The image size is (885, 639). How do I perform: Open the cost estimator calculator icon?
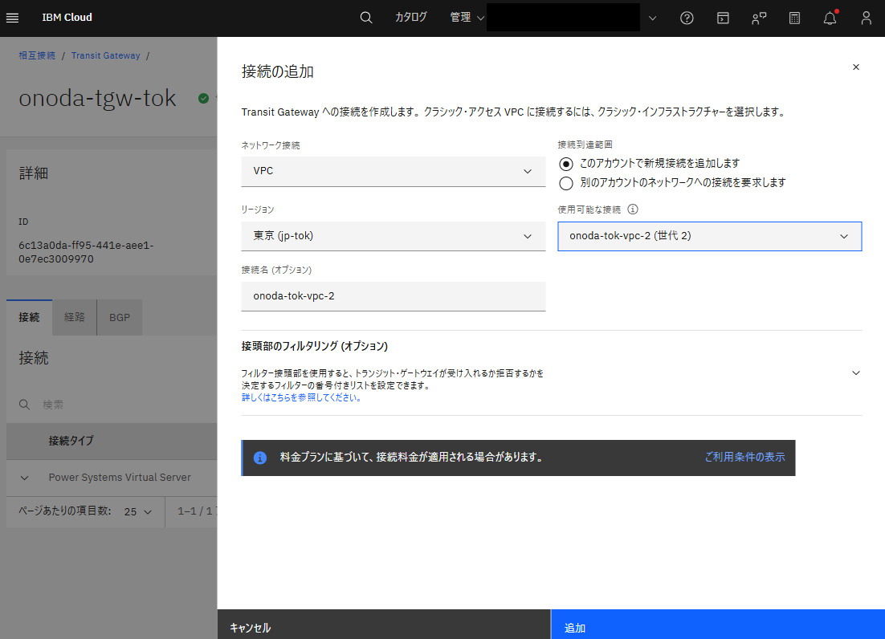(794, 18)
